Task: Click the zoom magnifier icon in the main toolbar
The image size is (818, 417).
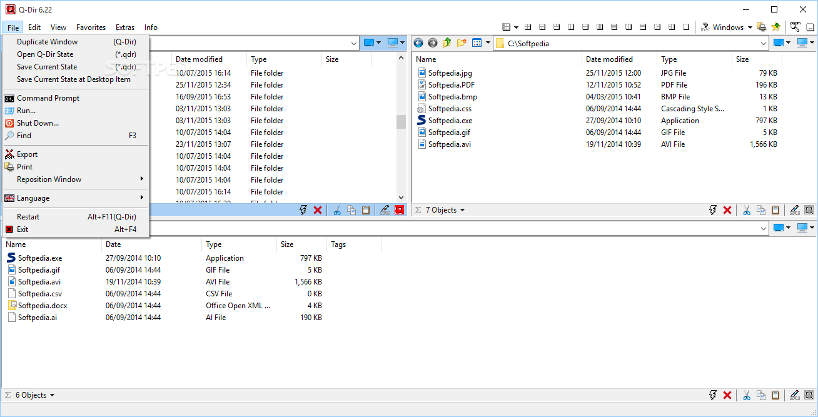Action: pos(795,27)
